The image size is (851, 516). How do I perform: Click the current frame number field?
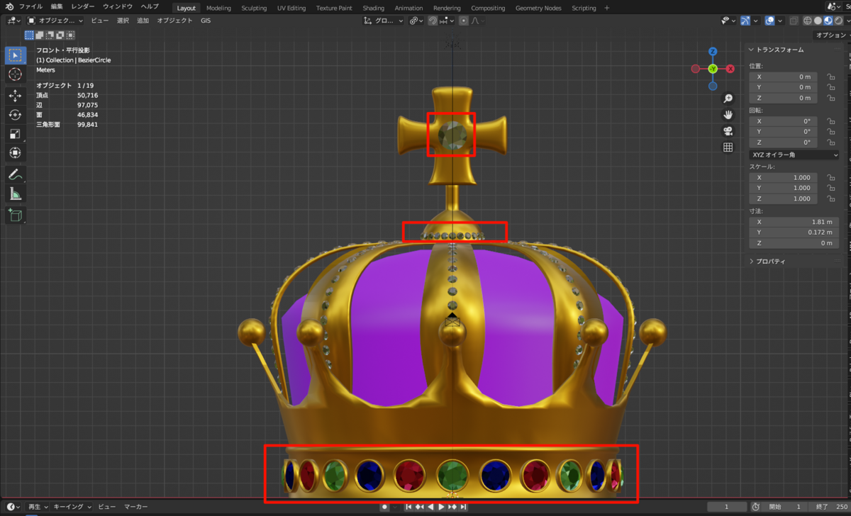[x=726, y=507]
